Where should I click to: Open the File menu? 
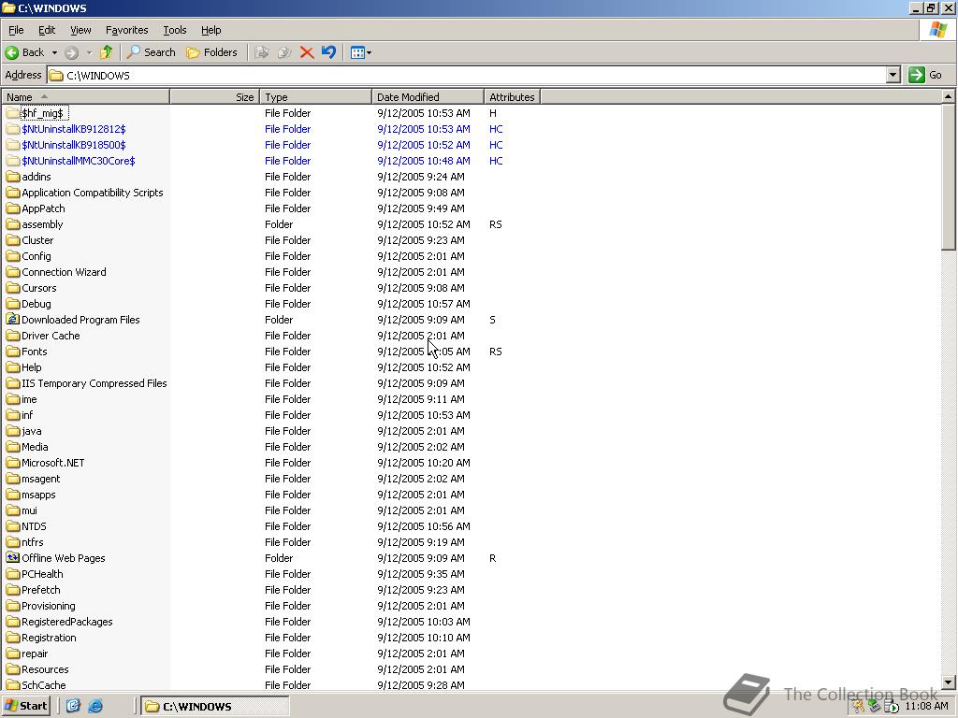pos(16,30)
